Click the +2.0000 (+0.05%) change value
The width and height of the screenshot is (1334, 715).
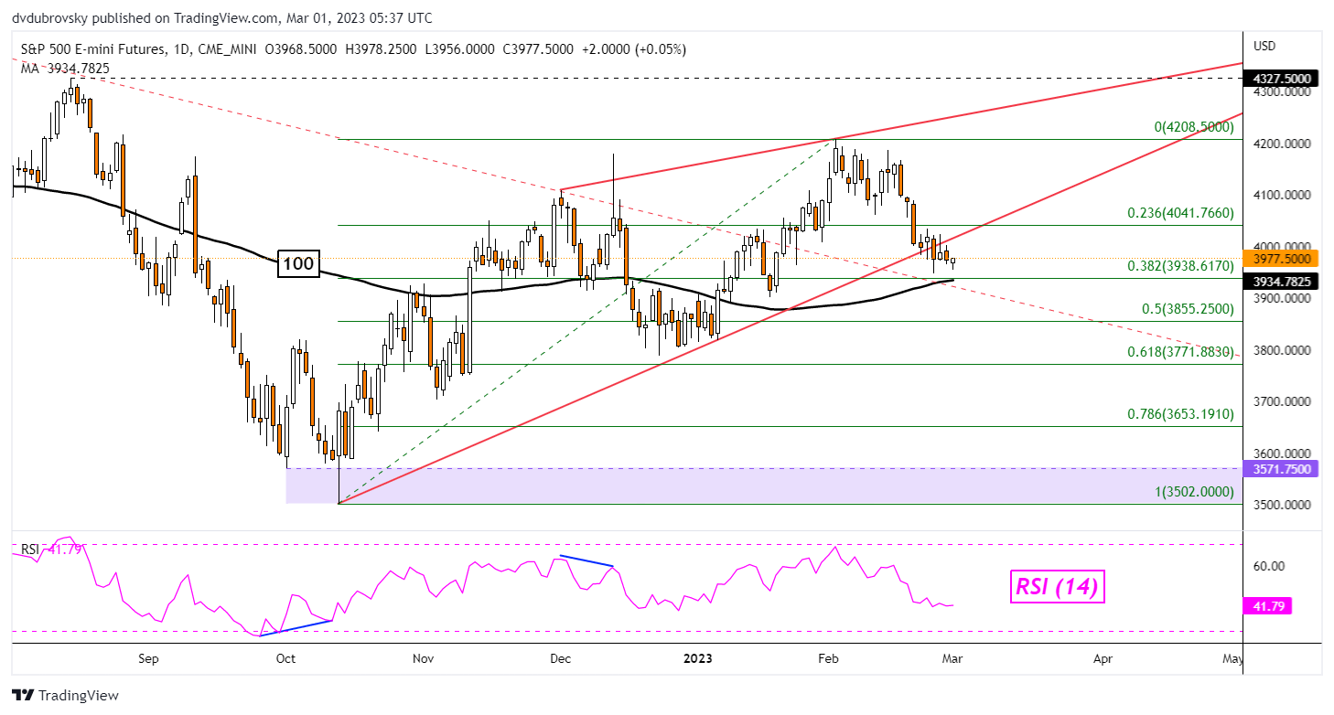point(634,48)
